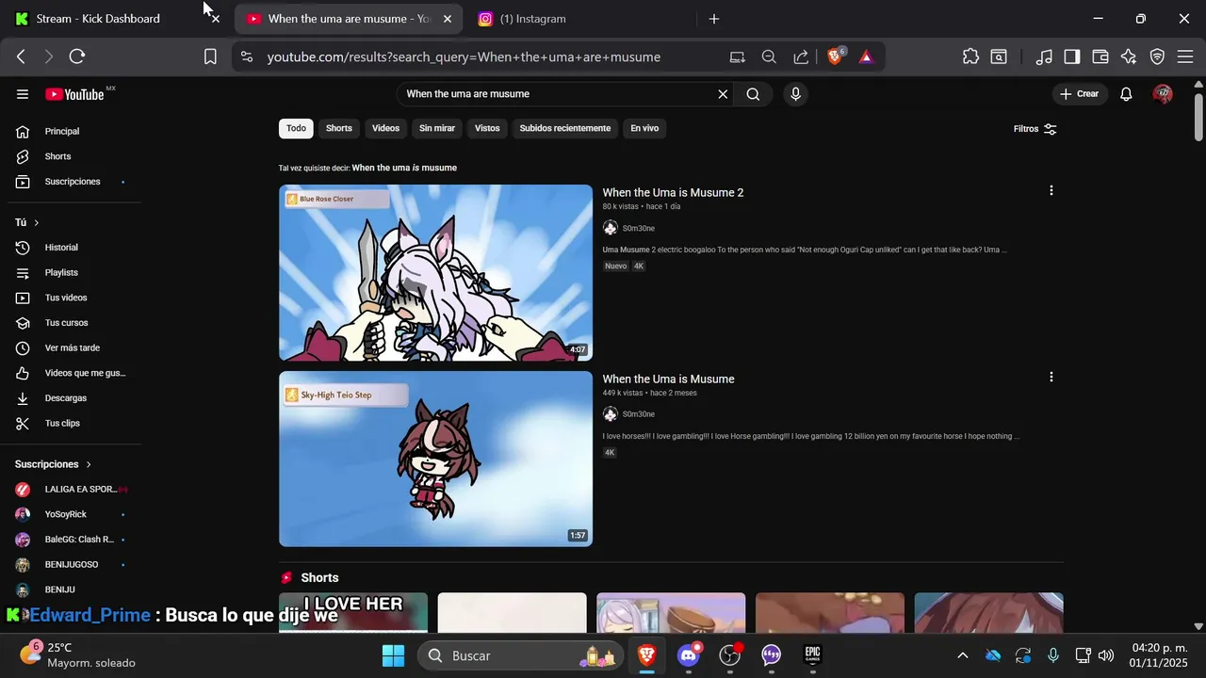Switch to the Instagram browser tab

pyautogui.click(x=533, y=19)
